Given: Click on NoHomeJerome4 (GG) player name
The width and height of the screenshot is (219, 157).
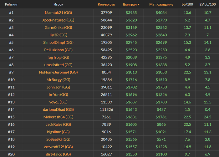Looking at the screenshot, I should click(x=58, y=72).
